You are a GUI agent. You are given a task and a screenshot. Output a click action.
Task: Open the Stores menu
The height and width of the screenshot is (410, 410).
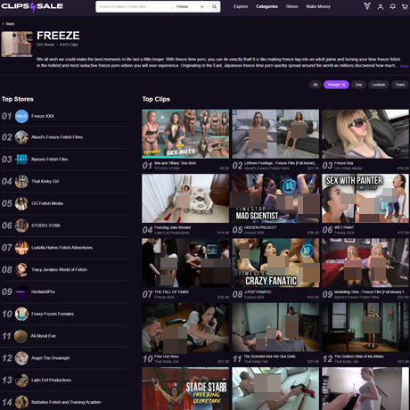[x=291, y=6]
